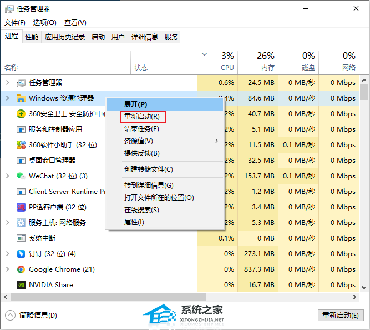The width and height of the screenshot is (370, 330).
Task: Click the Windows 资源管理器 folder icon
Action: pyautogui.click(x=21, y=98)
